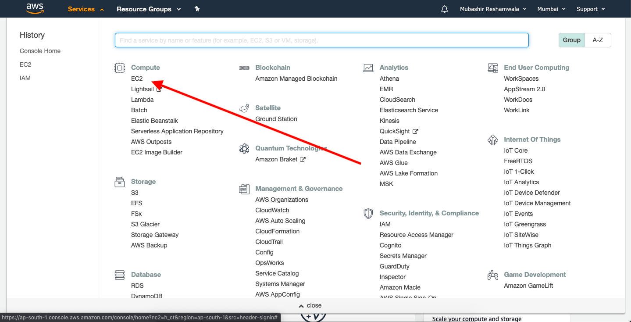The height and width of the screenshot is (322, 631).
Task: Click the Management & Governance icon
Action: point(244,189)
